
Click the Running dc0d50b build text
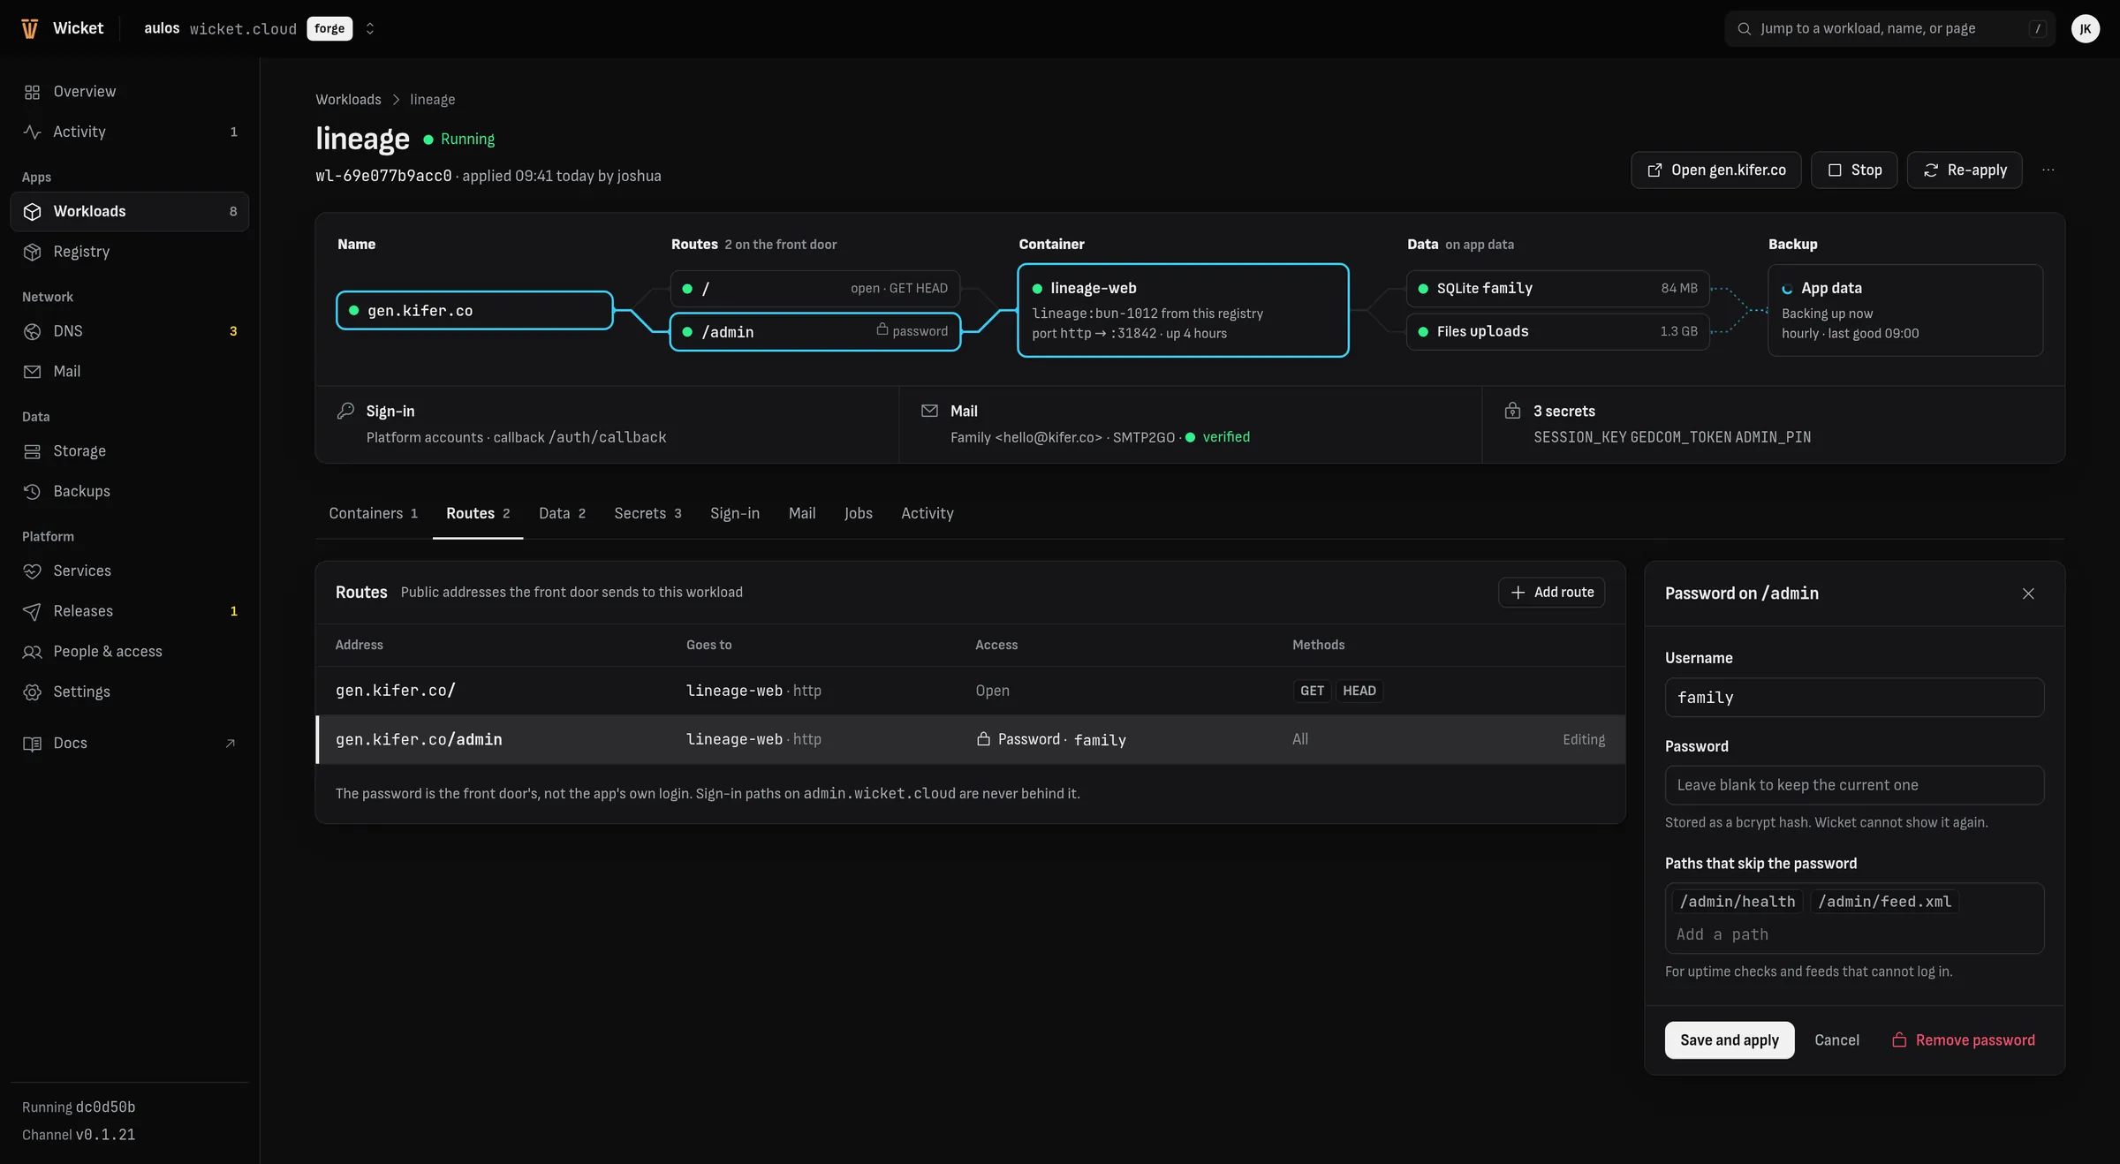coord(79,1107)
